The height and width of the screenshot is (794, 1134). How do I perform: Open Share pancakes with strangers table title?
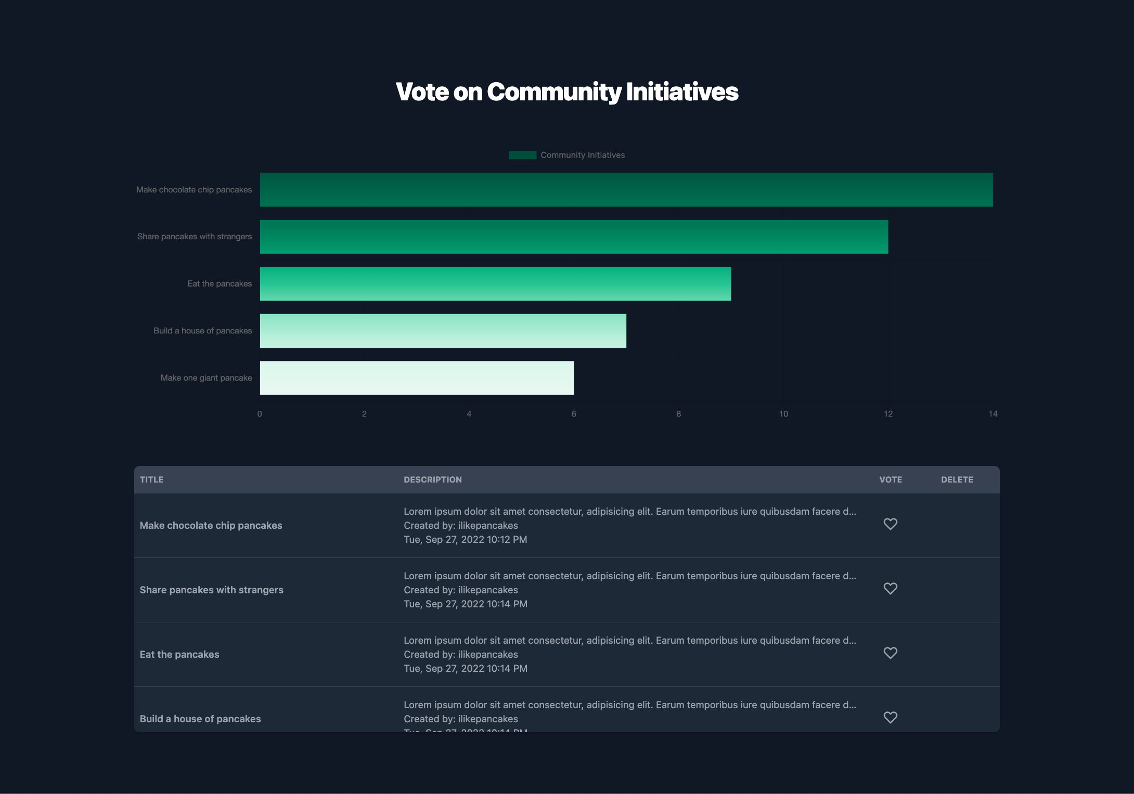point(211,590)
